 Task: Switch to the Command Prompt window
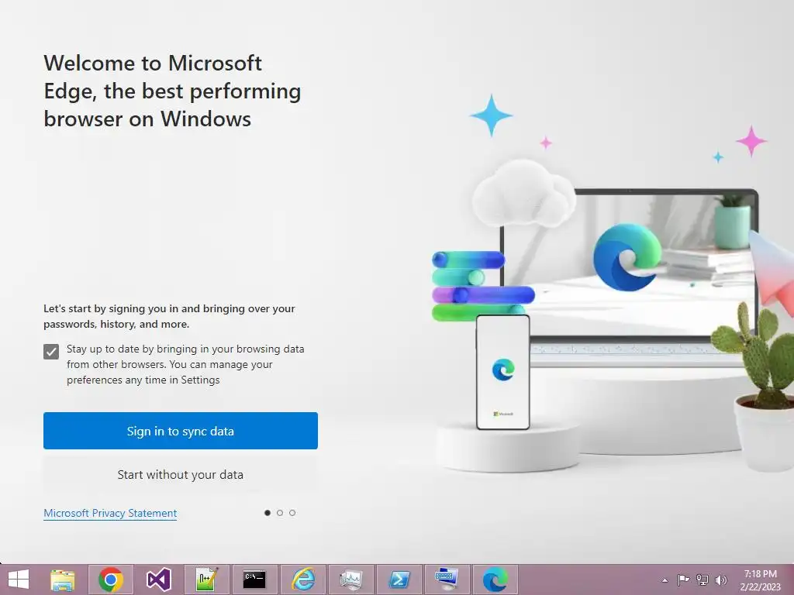[254, 580]
